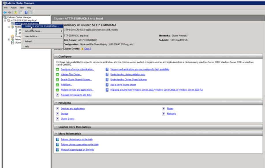Click the 'ATTP-EGIRACNJ01' host server value

click(88, 40)
